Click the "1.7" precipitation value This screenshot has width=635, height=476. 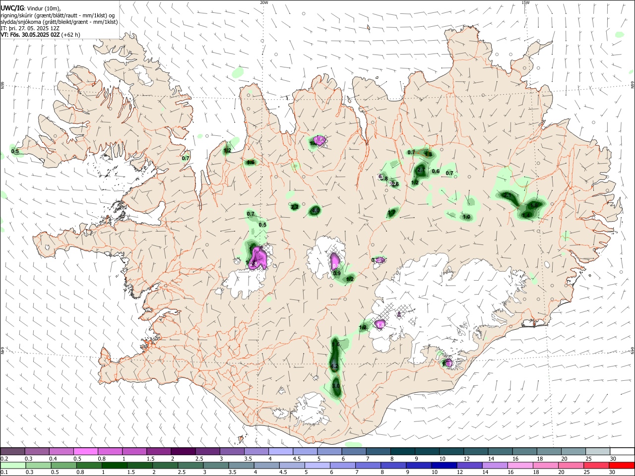pyautogui.click(x=391, y=213)
